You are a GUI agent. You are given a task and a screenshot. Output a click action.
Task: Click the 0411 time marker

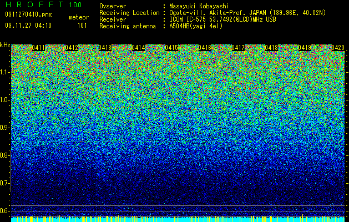38,48
